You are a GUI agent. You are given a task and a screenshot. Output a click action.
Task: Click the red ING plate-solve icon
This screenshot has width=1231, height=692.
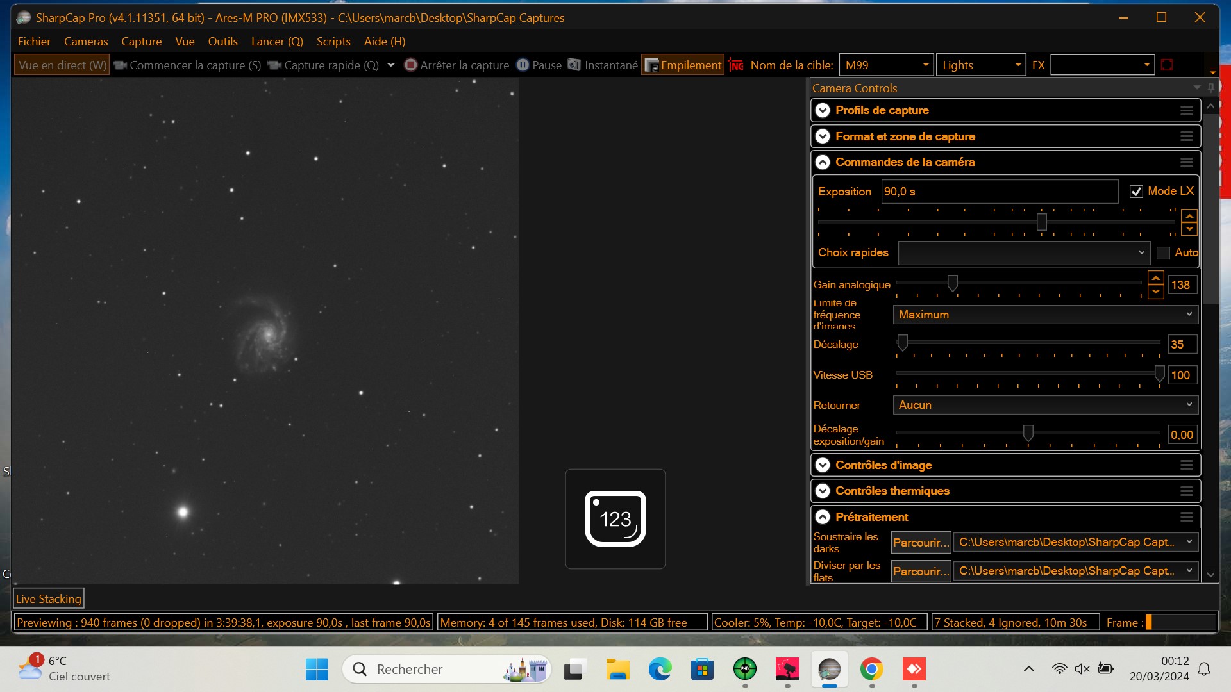point(736,65)
